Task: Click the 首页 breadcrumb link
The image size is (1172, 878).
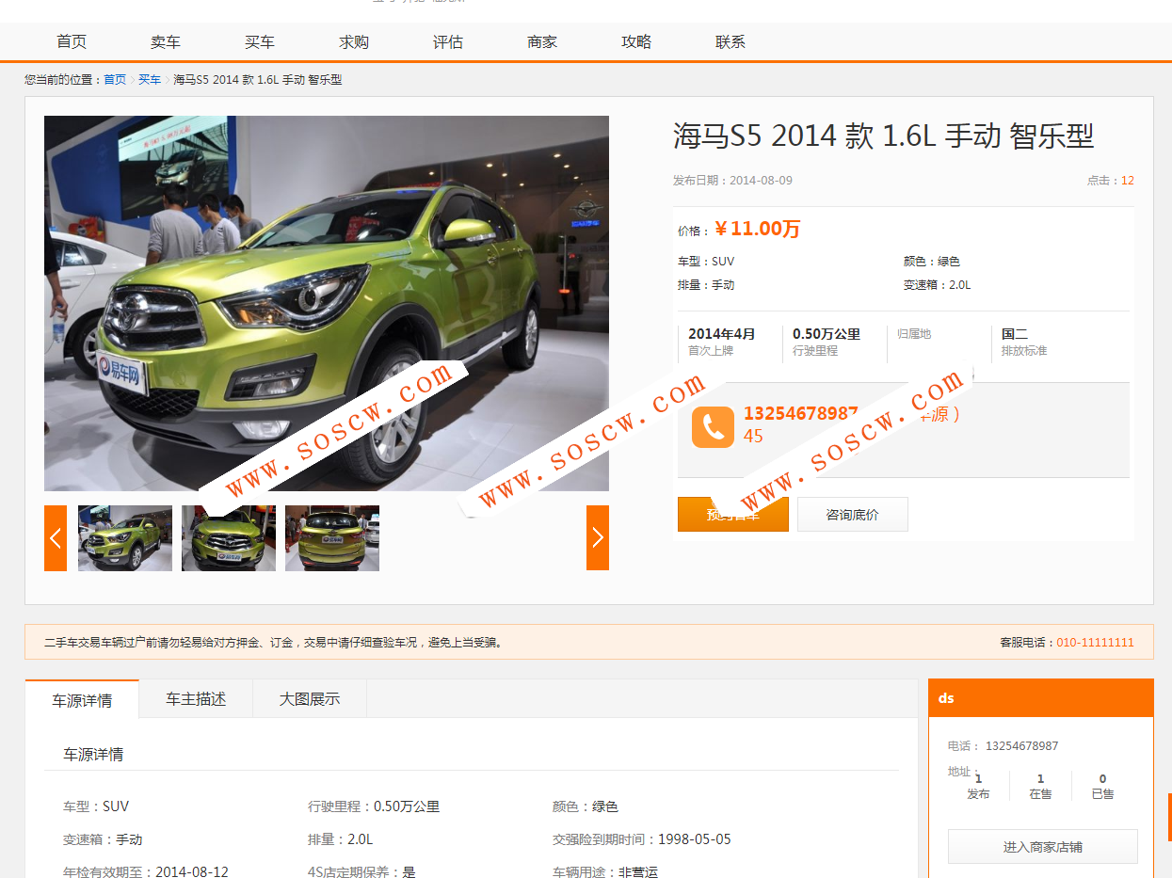Action: (x=115, y=80)
